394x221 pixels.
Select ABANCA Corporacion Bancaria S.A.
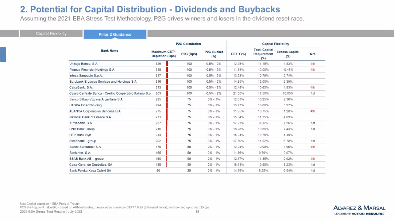pos(95,111)
